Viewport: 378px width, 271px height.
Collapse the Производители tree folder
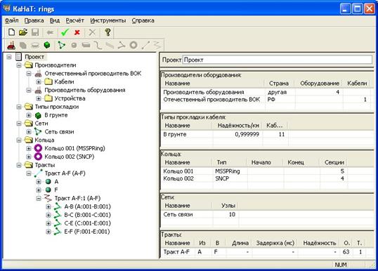19,65
